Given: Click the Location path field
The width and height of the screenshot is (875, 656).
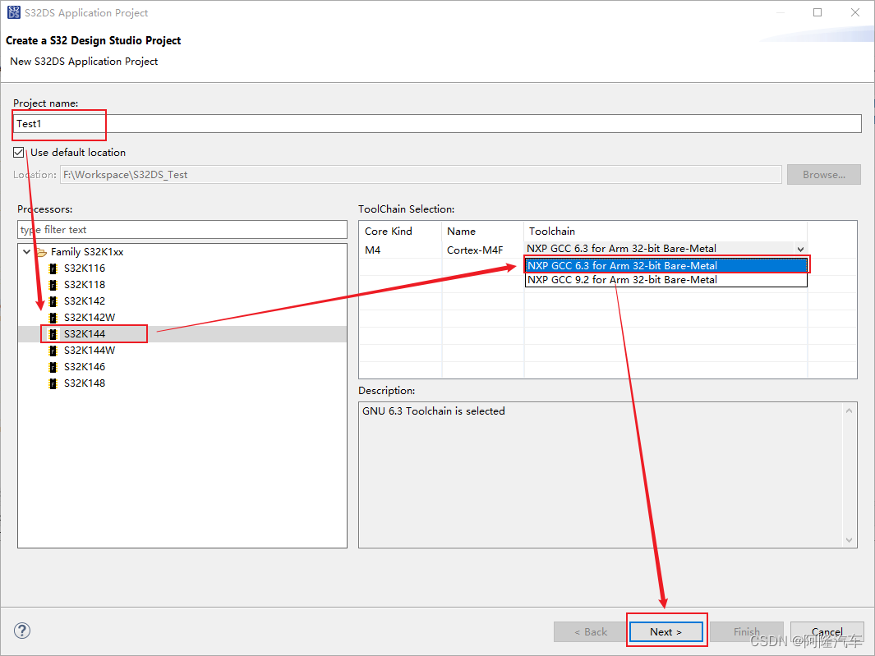Looking at the screenshot, I should 421,175.
